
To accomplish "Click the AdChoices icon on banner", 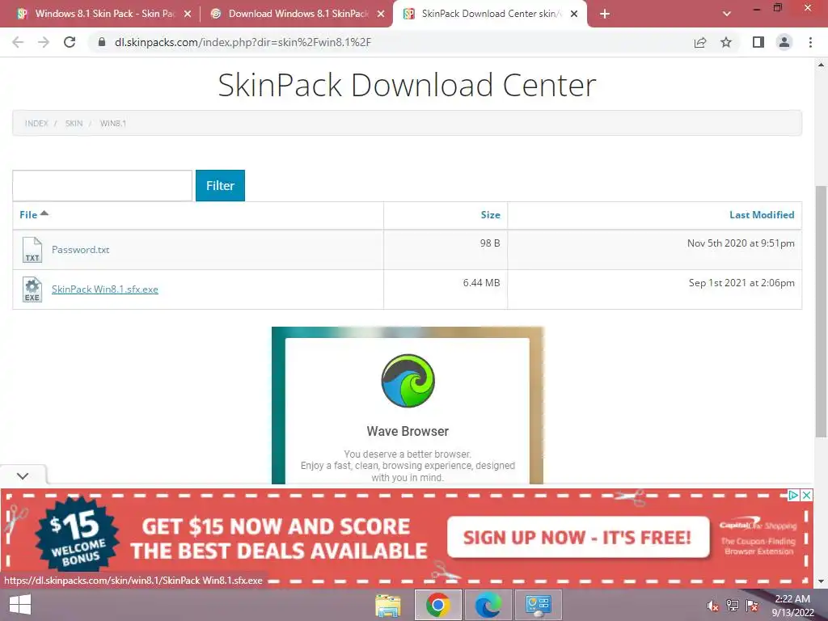I will point(794,496).
